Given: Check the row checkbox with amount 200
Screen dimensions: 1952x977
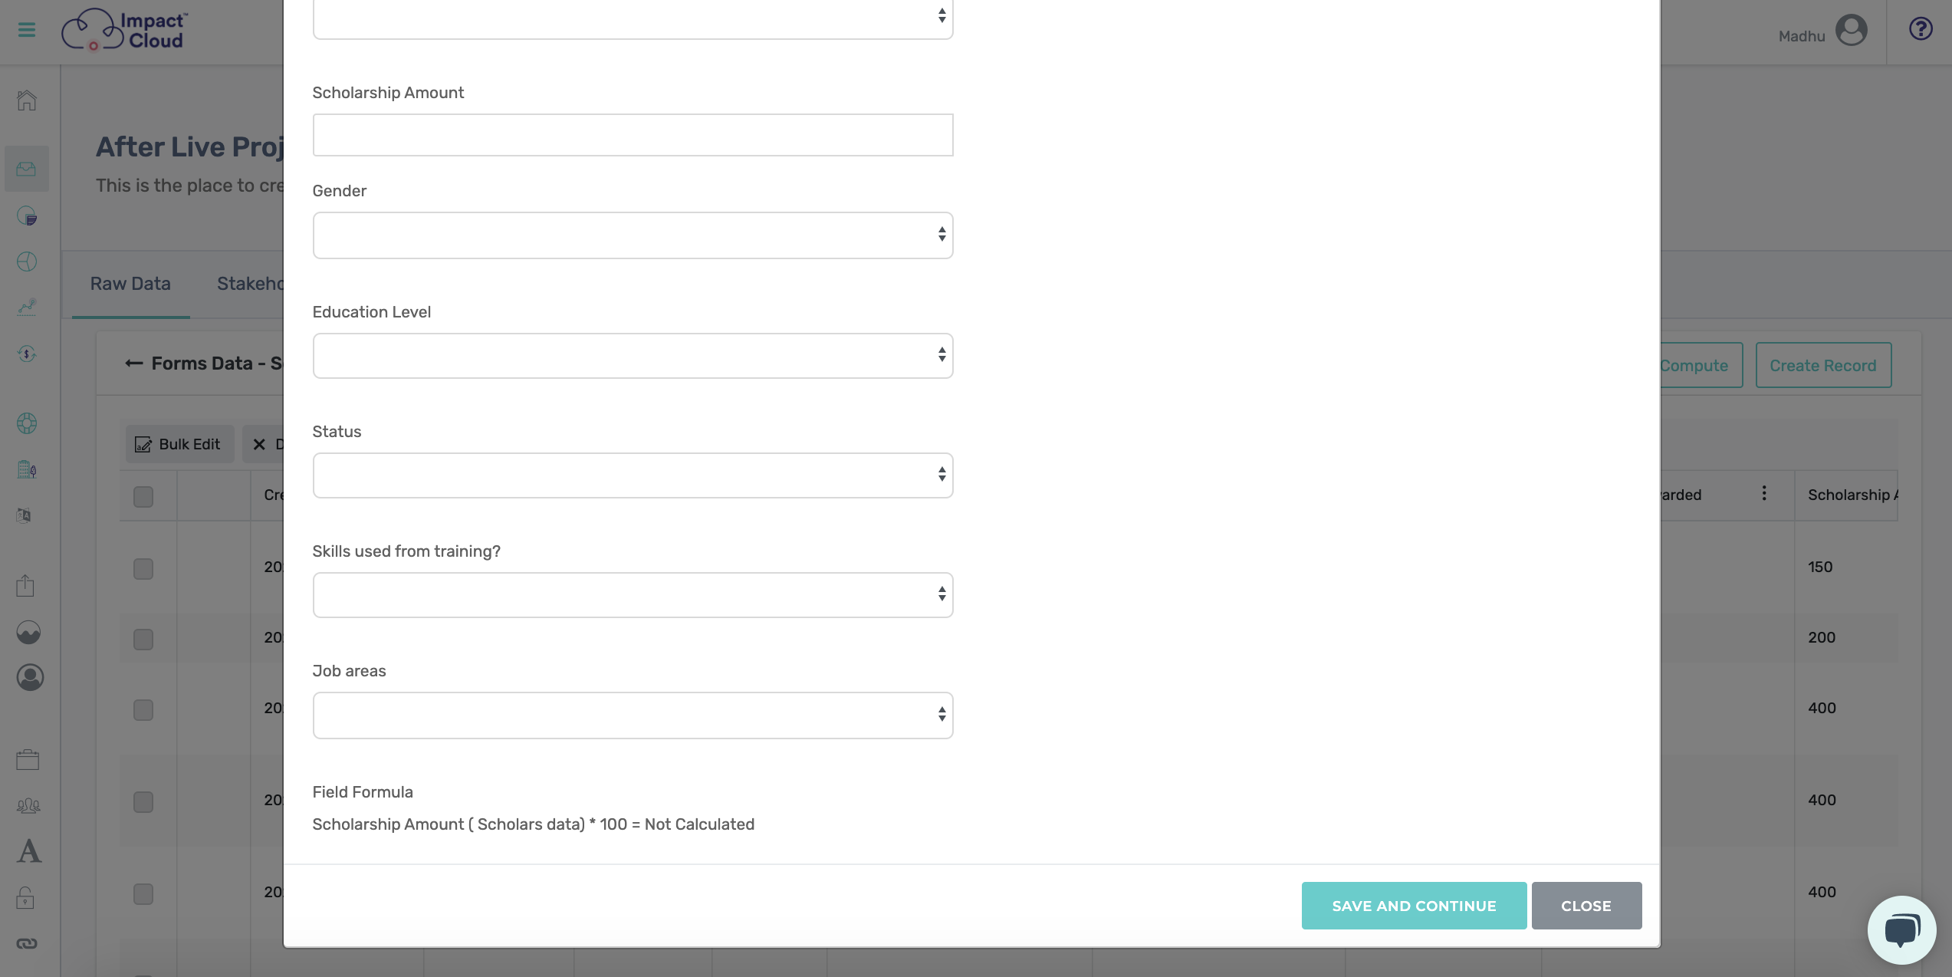Looking at the screenshot, I should tap(143, 640).
